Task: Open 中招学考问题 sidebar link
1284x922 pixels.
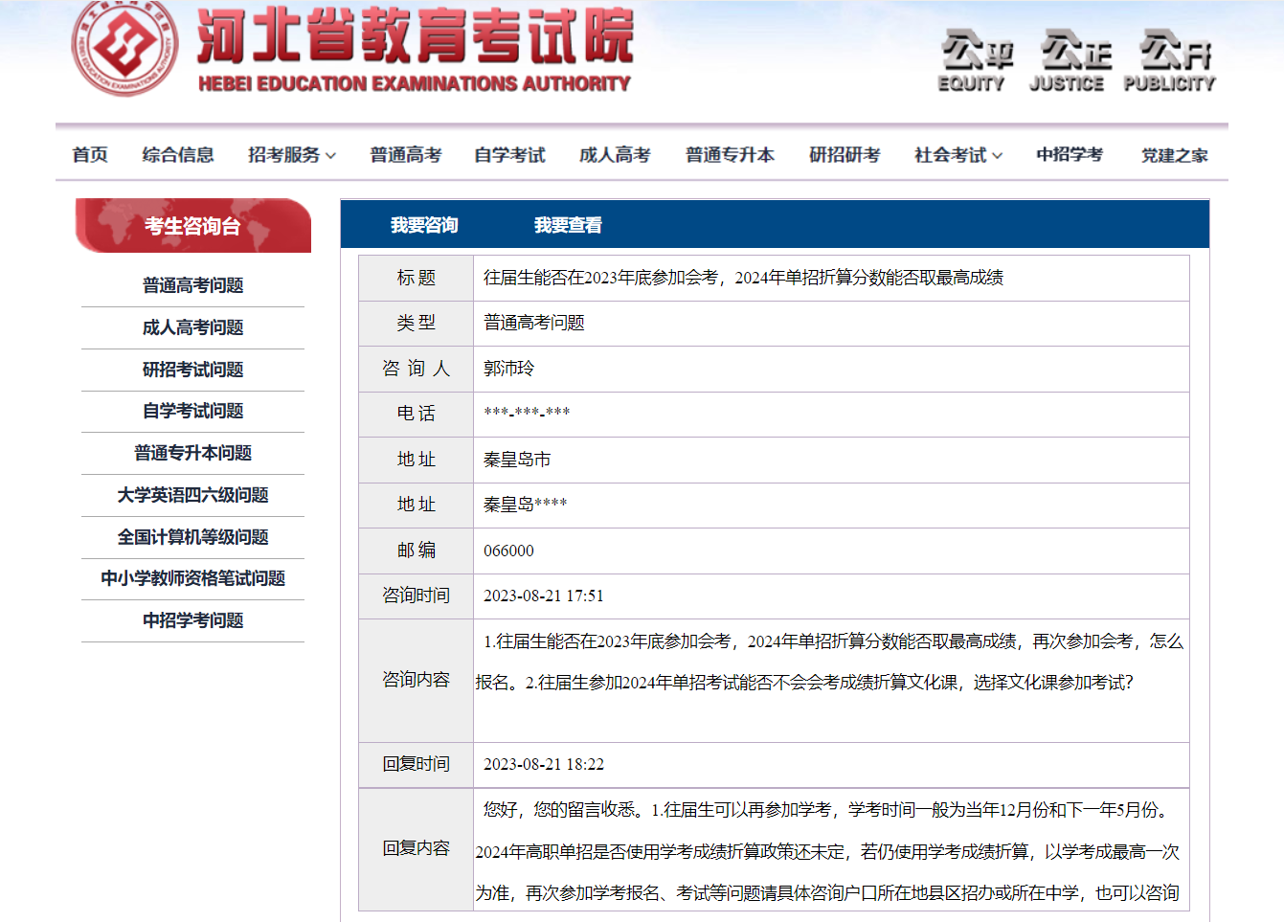Action: [x=192, y=620]
